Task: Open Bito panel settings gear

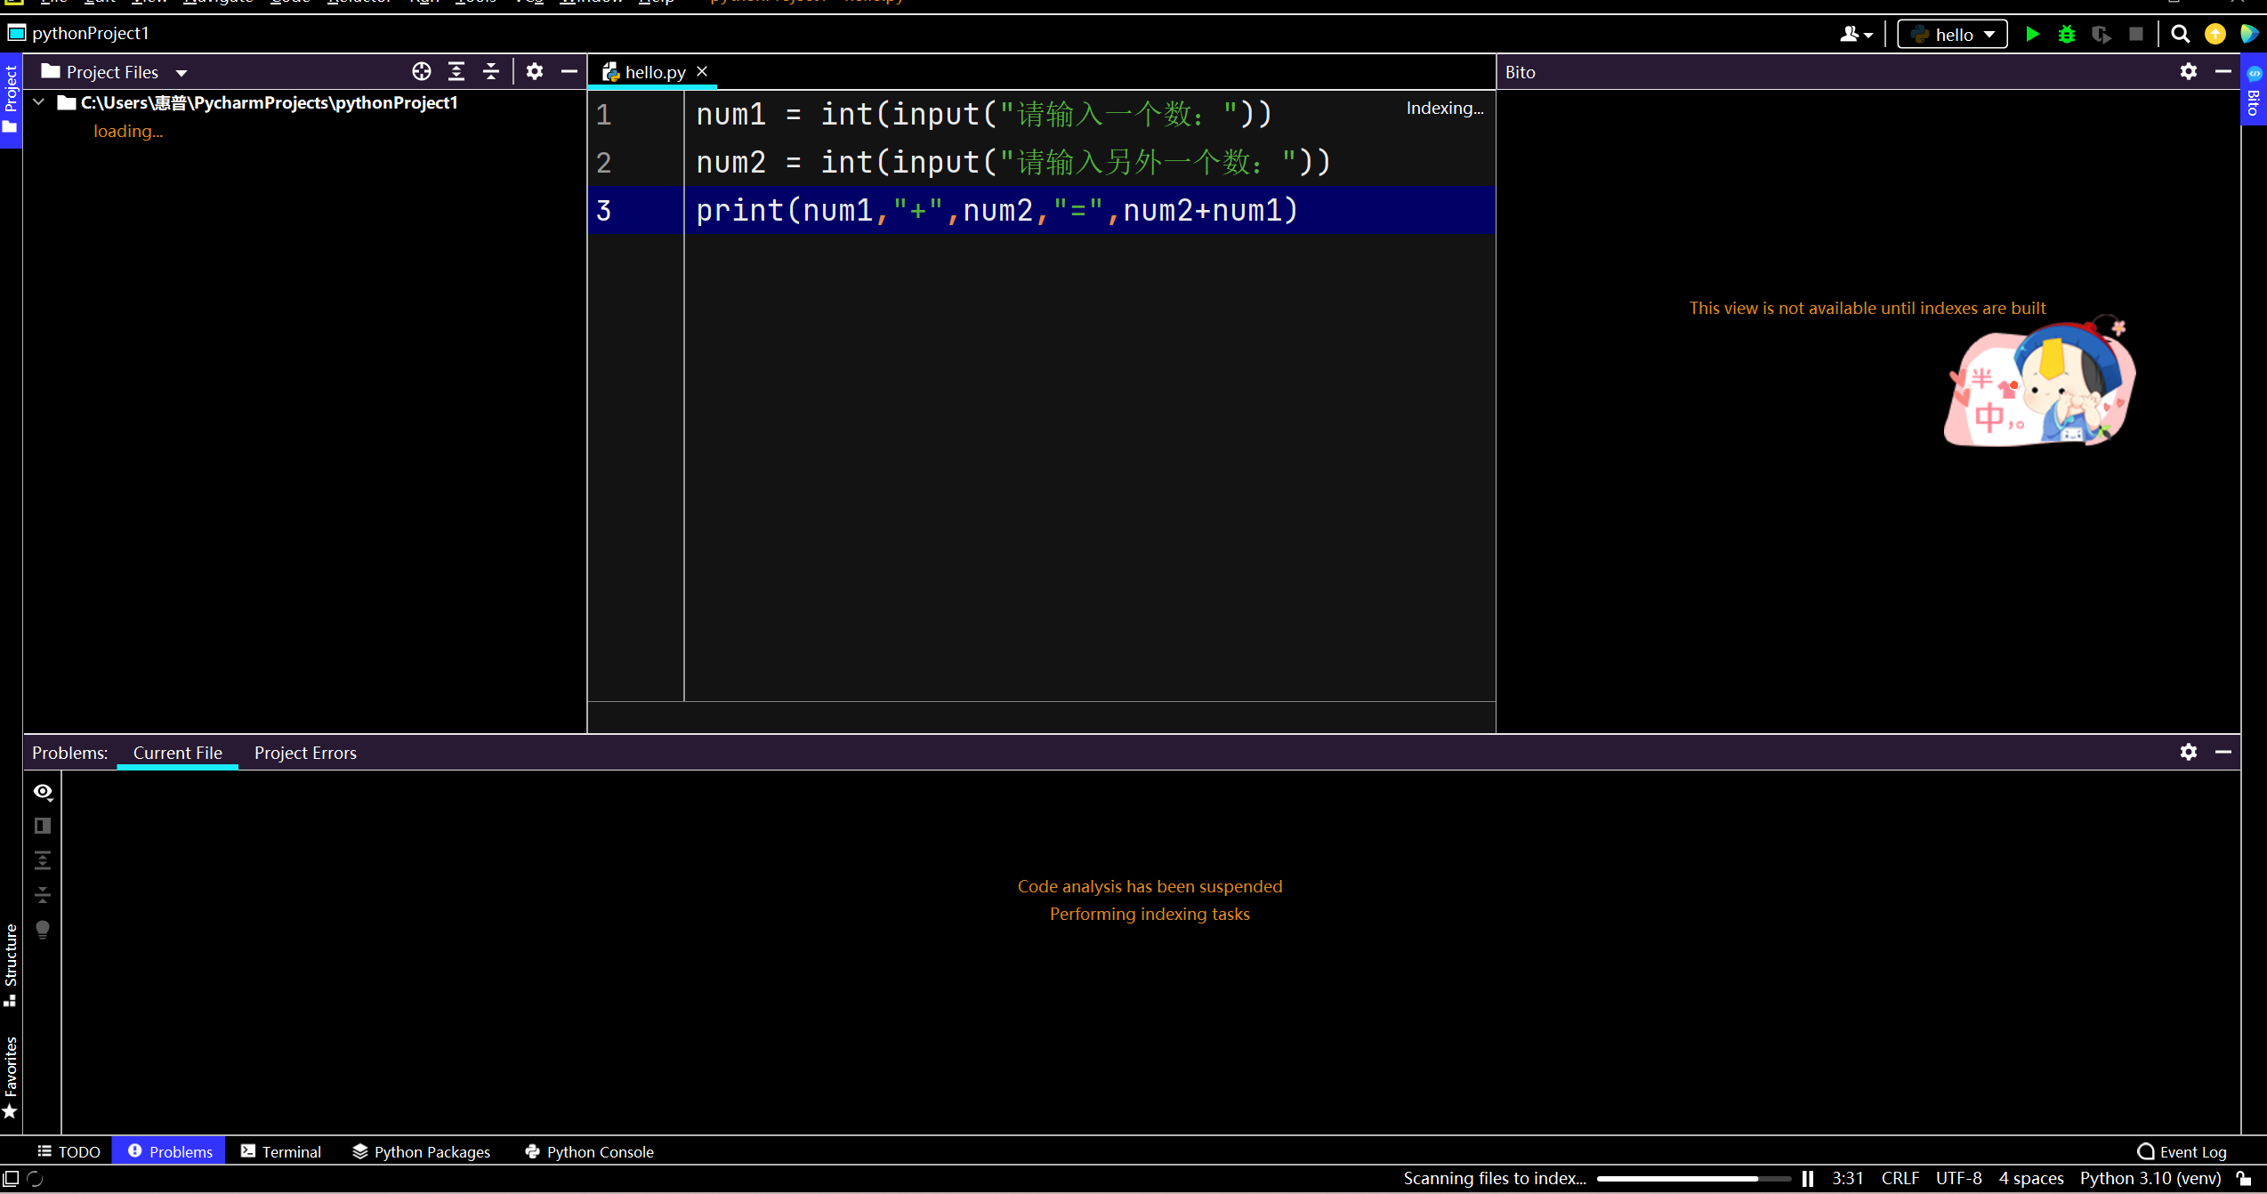Action: pyautogui.click(x=2189, y=72)
